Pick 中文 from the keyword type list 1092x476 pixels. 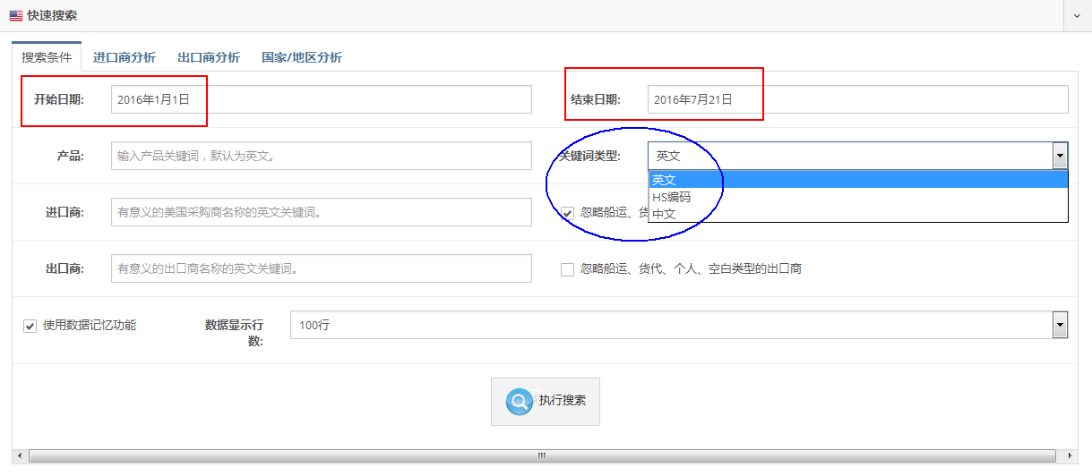point(665,214)
